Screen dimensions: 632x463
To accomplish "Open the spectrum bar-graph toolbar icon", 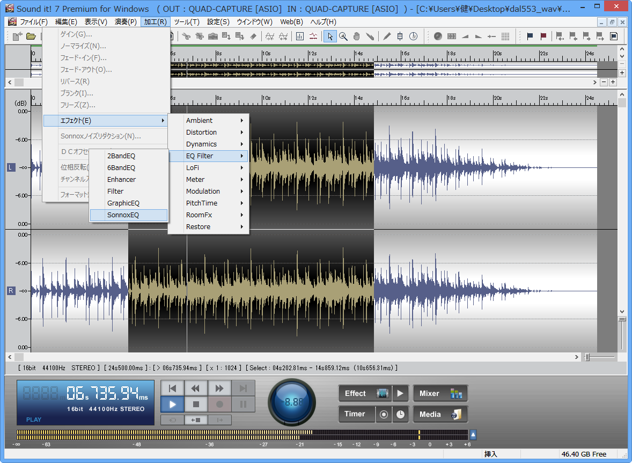I will tap(300, 36).
